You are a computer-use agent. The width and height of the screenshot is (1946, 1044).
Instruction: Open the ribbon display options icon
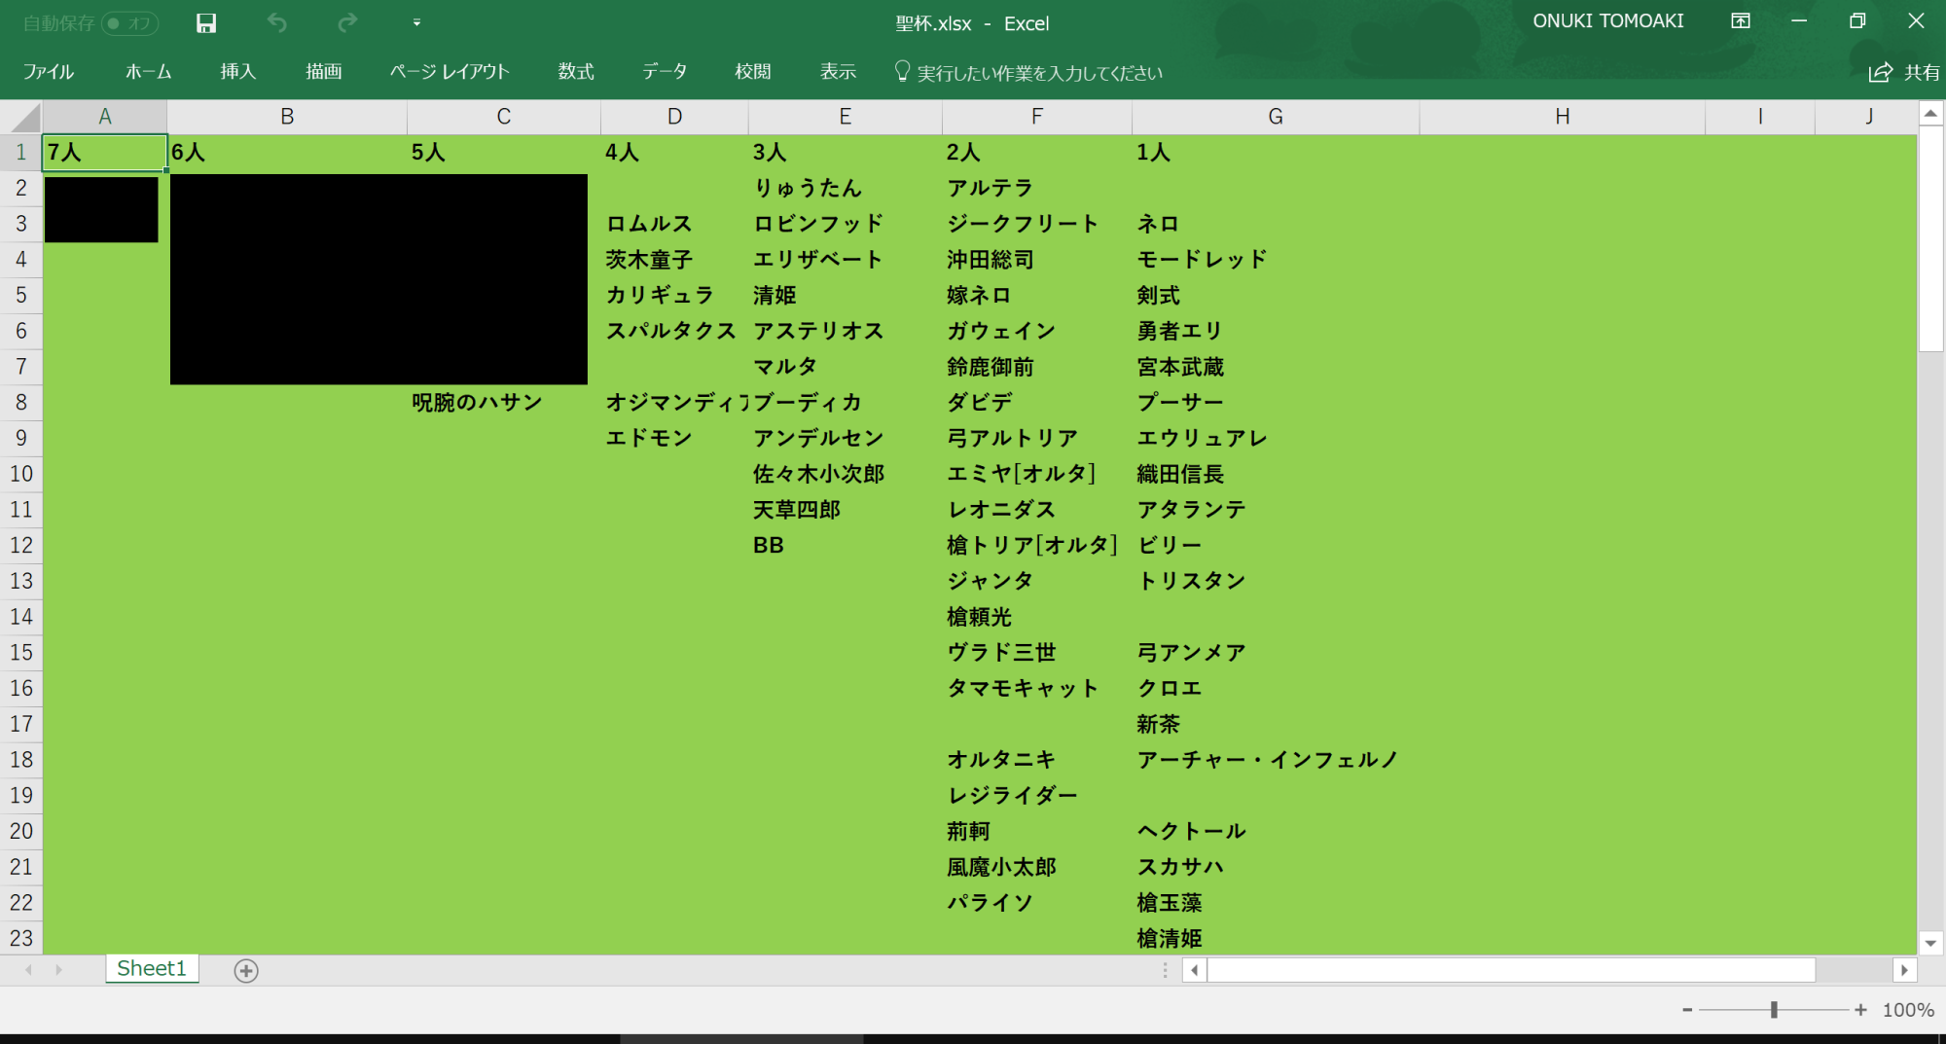tap(1741, 21)
